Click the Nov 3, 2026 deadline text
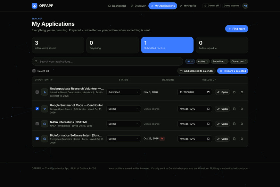This screenshot has height=187, width=280. tap(150, 92)
